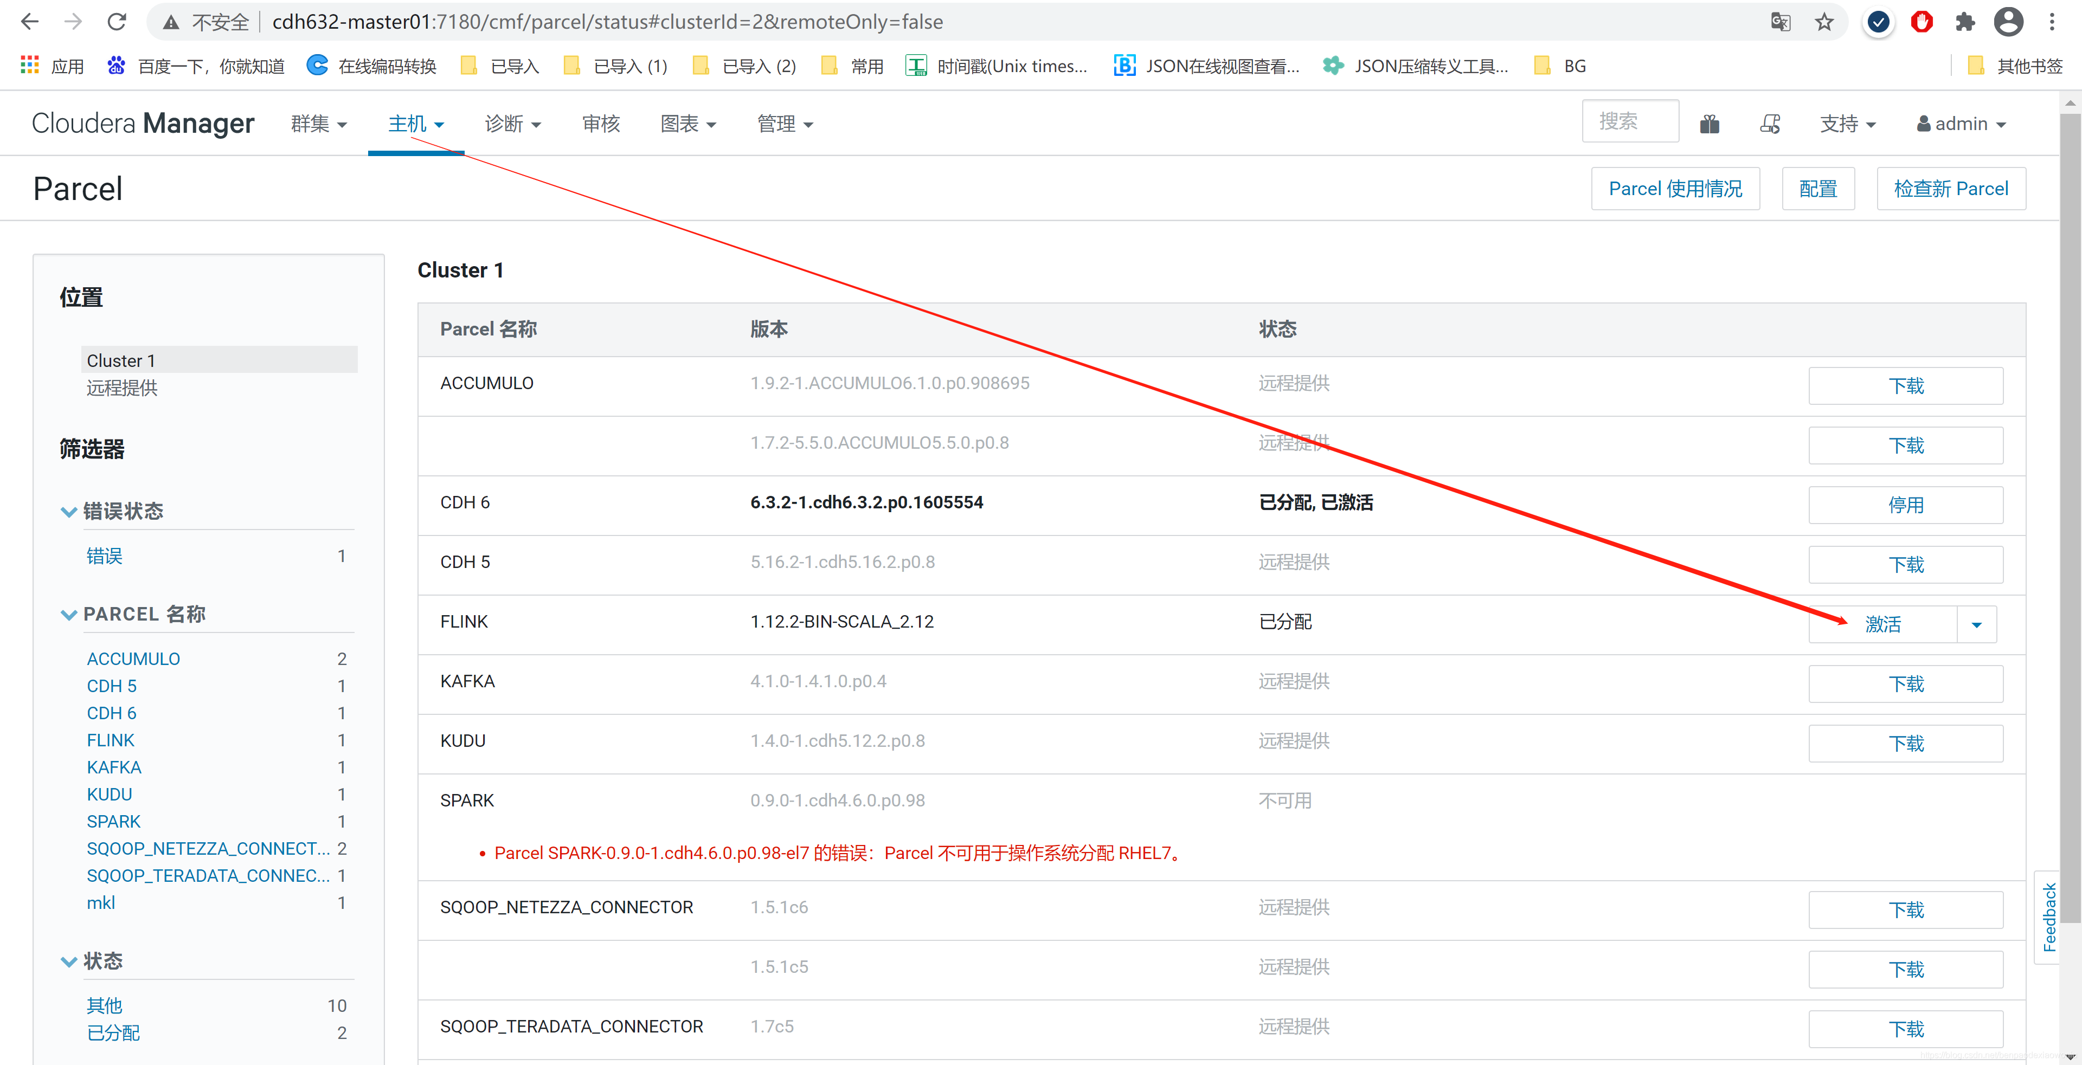Screen dimensions: 2082x1065
Task: Filter by 错误 error status
Action: tap(104, 556)
